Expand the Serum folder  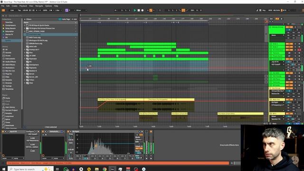25,74
